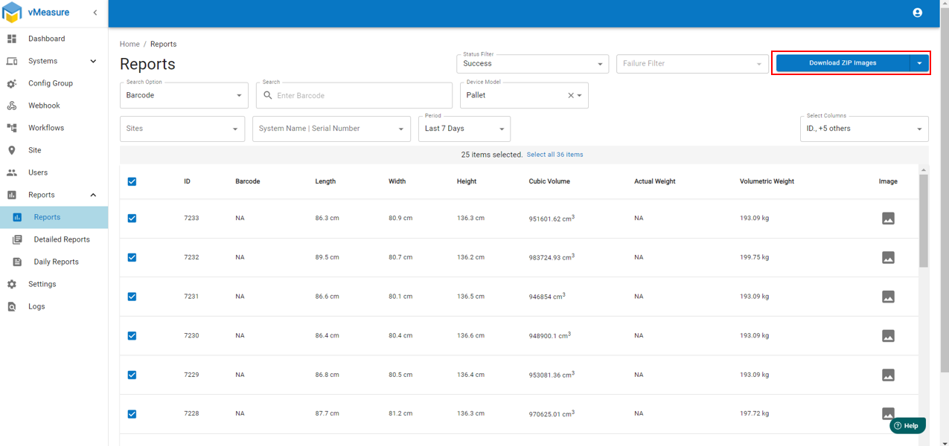Deselect the checkbox for ID 7229
The width and height of the screenshot is (949, 446).
(x=132, y=375)
